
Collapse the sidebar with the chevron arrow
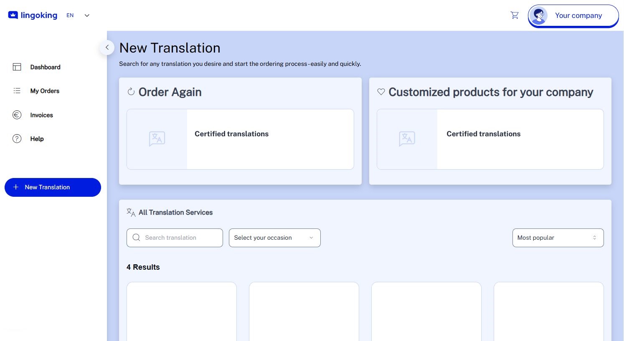pos(107,48)
